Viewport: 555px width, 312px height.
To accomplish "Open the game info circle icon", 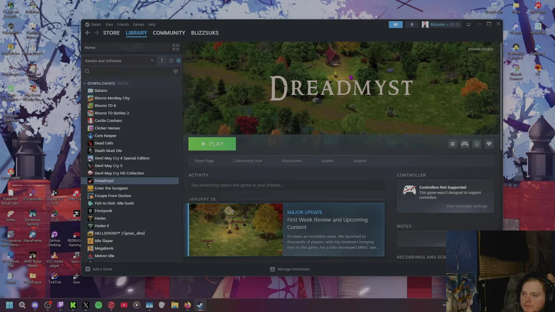I will point(477,144).
